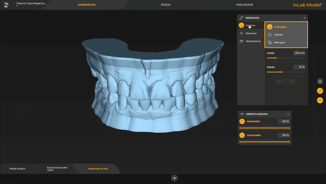Toggle Oberkiefer visibility
326x184 pixels.
pyautogui.click(x=242, y=121)
